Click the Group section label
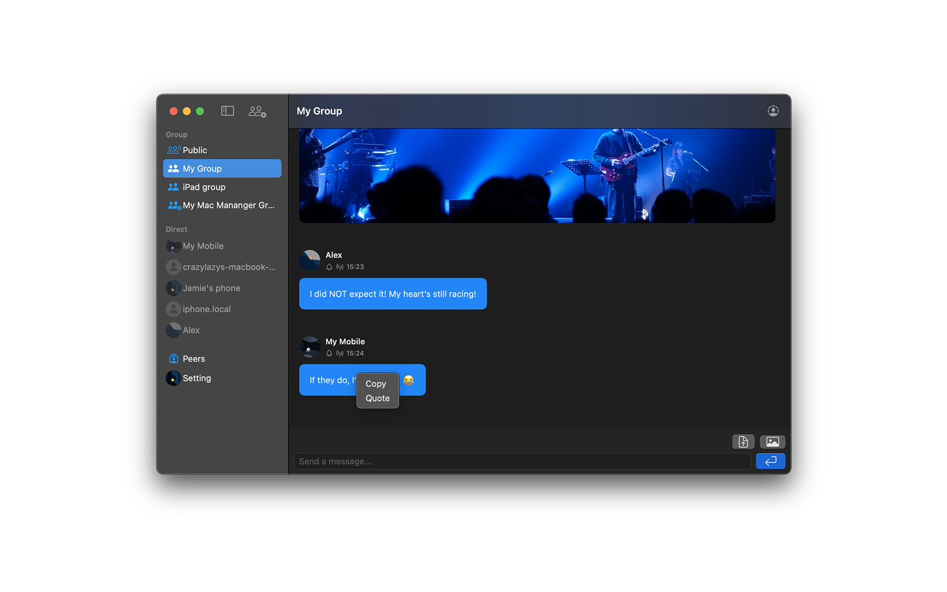The image size is (947, 592). [x=177, y=135]
